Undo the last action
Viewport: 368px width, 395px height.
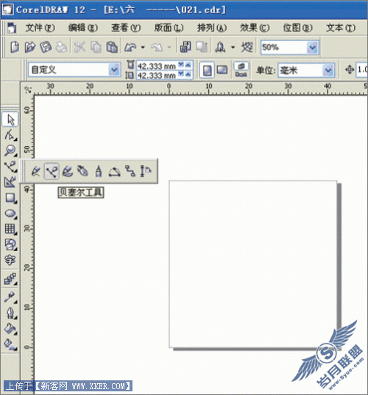click(x=130, y=47)
